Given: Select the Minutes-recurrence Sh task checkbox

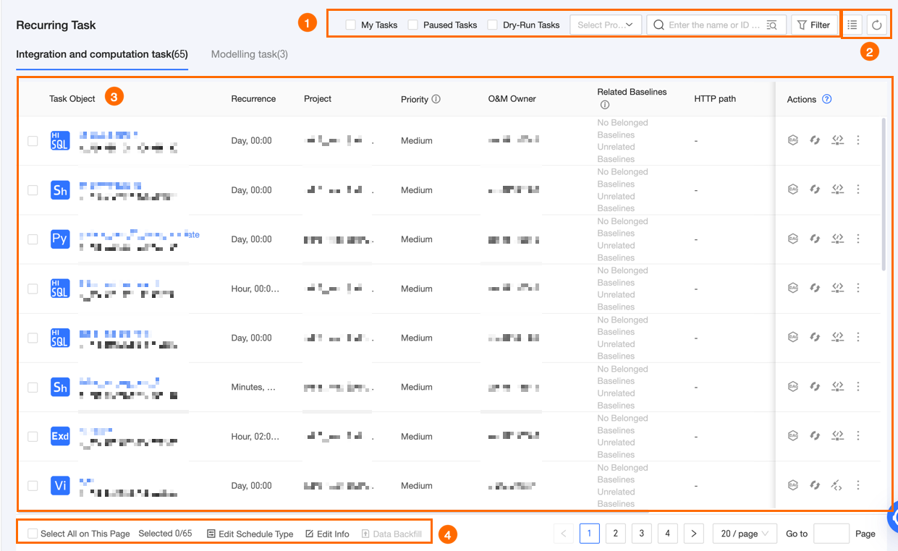Looking at the screenshot, I should click(x=33, y=387).
